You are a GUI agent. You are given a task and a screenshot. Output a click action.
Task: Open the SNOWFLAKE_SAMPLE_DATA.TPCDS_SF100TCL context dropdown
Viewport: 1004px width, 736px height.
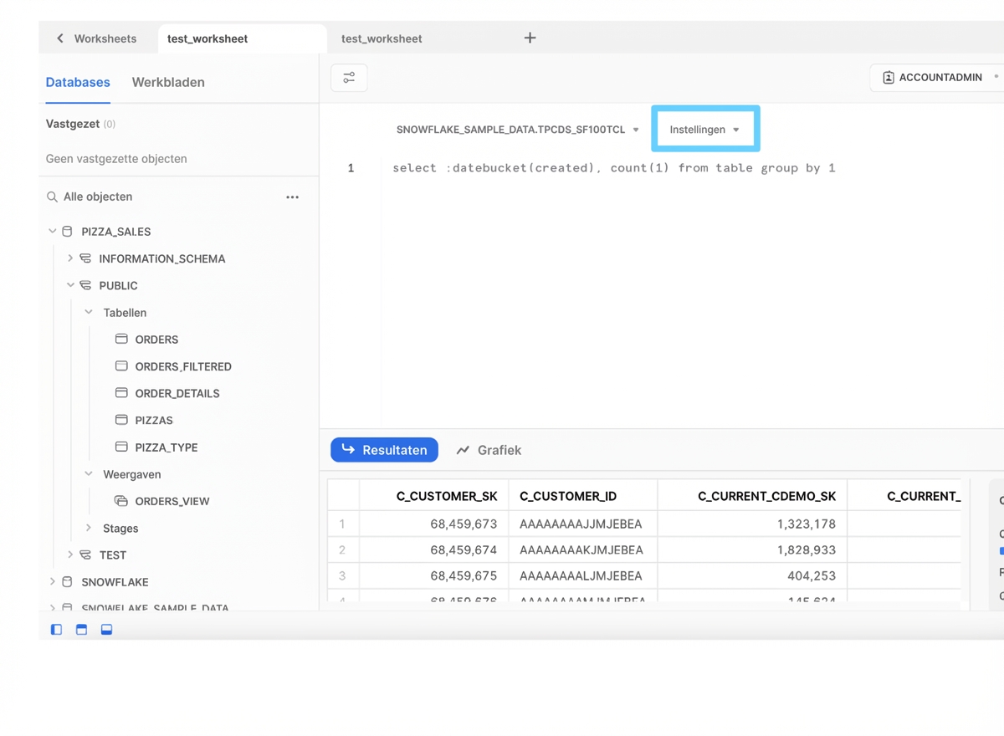(517, 129)
